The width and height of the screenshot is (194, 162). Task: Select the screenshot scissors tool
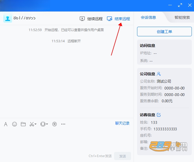click(32, 124)
